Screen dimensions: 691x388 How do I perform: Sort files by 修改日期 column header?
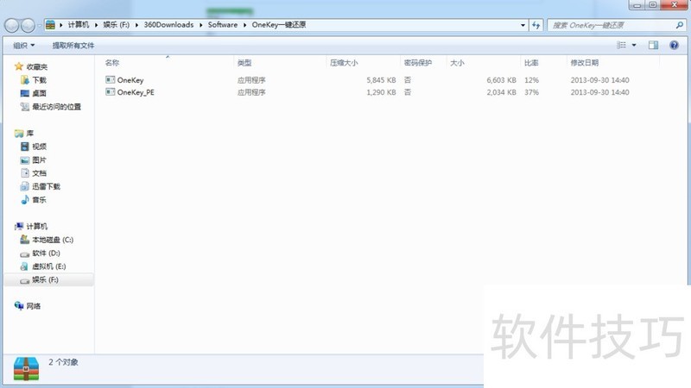point(584,63)
